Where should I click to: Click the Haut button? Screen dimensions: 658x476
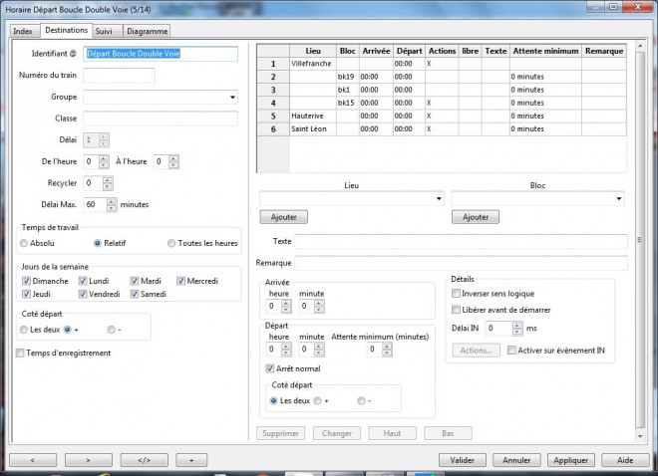point(393,433)
